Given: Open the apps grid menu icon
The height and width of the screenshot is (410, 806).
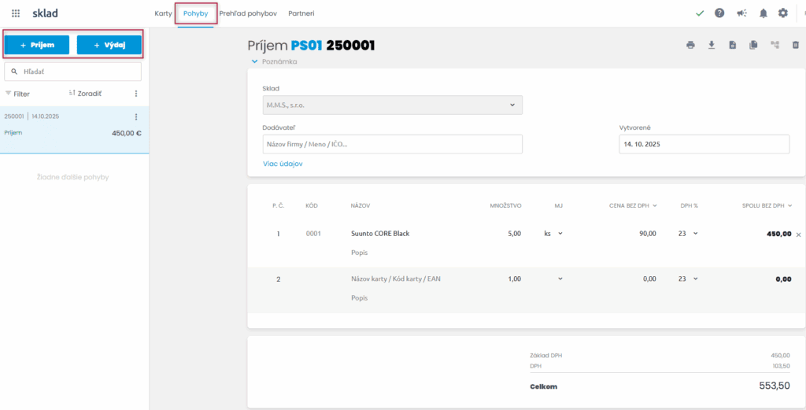Looking at the screenshot, I should 16,13.
